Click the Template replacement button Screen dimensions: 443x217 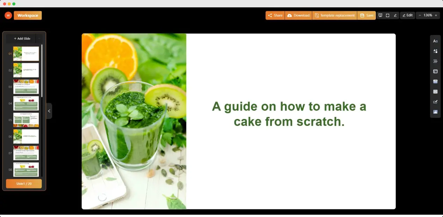335,15
